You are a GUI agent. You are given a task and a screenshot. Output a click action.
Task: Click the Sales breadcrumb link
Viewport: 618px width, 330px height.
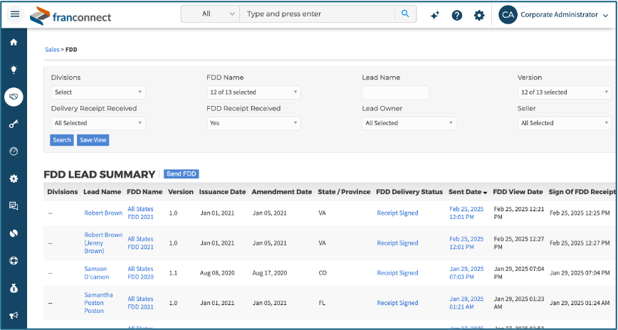coord(52,50)
